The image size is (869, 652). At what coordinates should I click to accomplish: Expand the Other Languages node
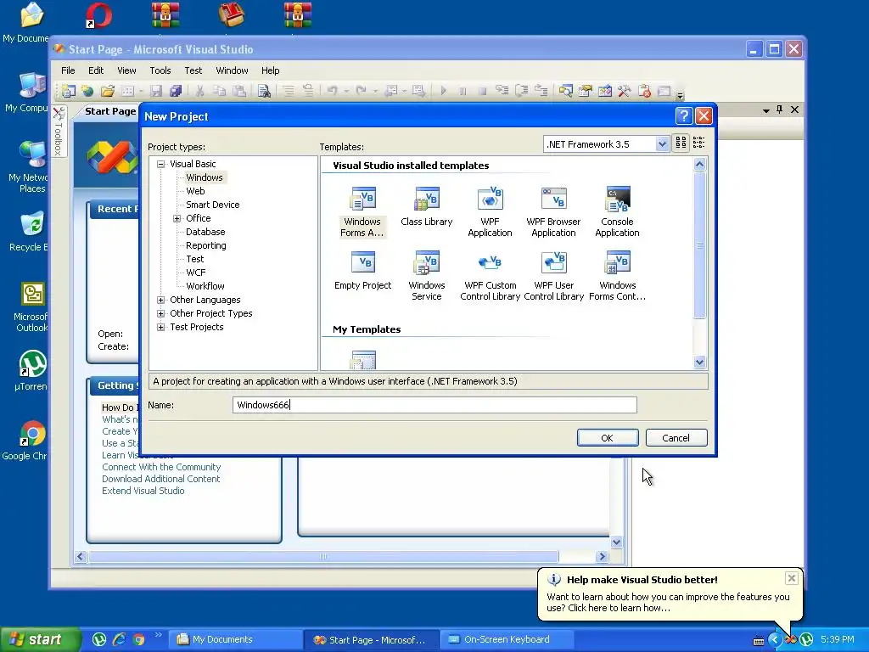(x=160, y=300)
